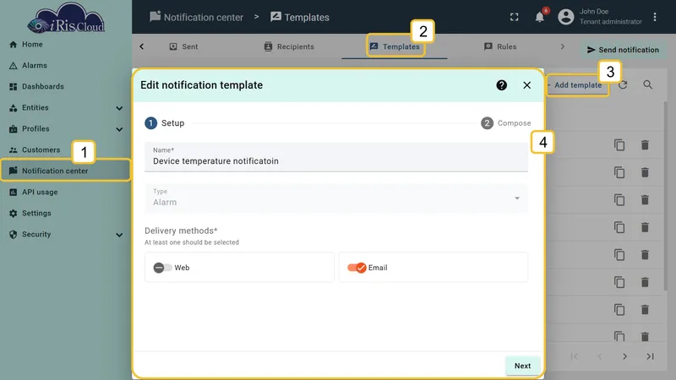Go to Home in the sidebar

click(32, 45)
